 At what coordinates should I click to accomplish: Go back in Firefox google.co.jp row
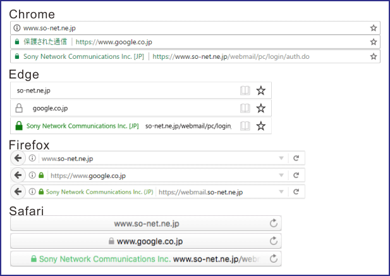point(18,175)
